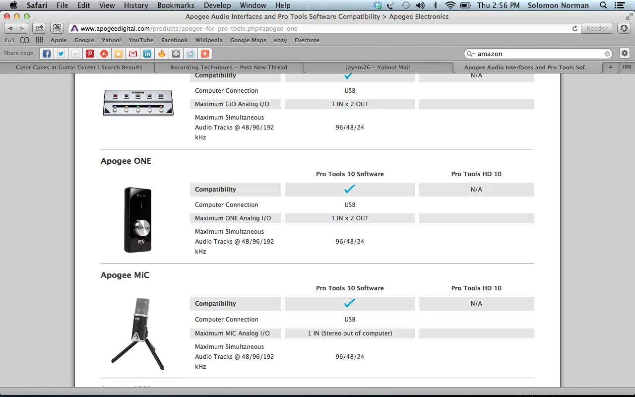Click the Apogee GiO pedal image
The image size is (635, 397).
138,103
